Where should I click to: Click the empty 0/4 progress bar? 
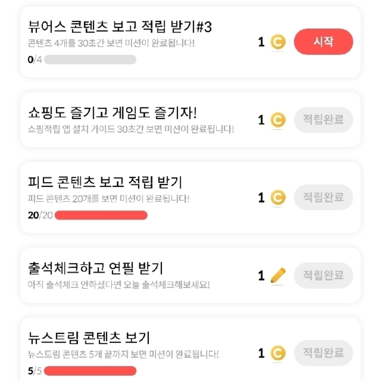pos(90,60)
